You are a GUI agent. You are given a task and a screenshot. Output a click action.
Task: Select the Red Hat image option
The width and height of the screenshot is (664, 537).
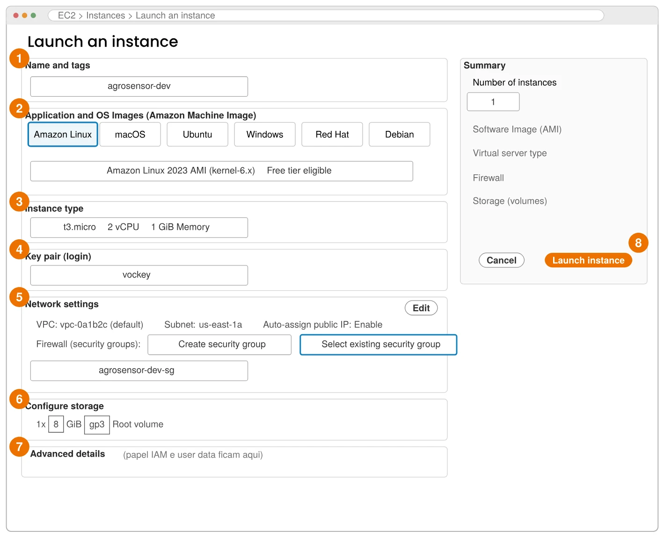coord(332,135)
